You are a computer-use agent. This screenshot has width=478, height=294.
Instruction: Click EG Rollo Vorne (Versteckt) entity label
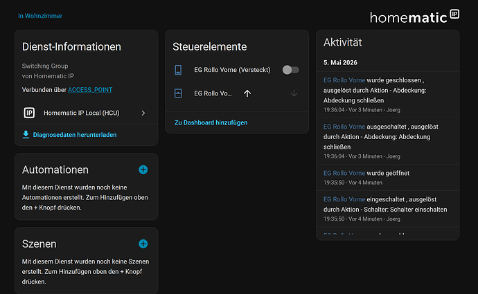[232, 70]
